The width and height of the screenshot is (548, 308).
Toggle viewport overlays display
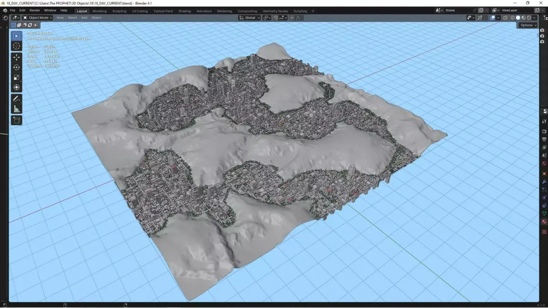tap(493, 18)
